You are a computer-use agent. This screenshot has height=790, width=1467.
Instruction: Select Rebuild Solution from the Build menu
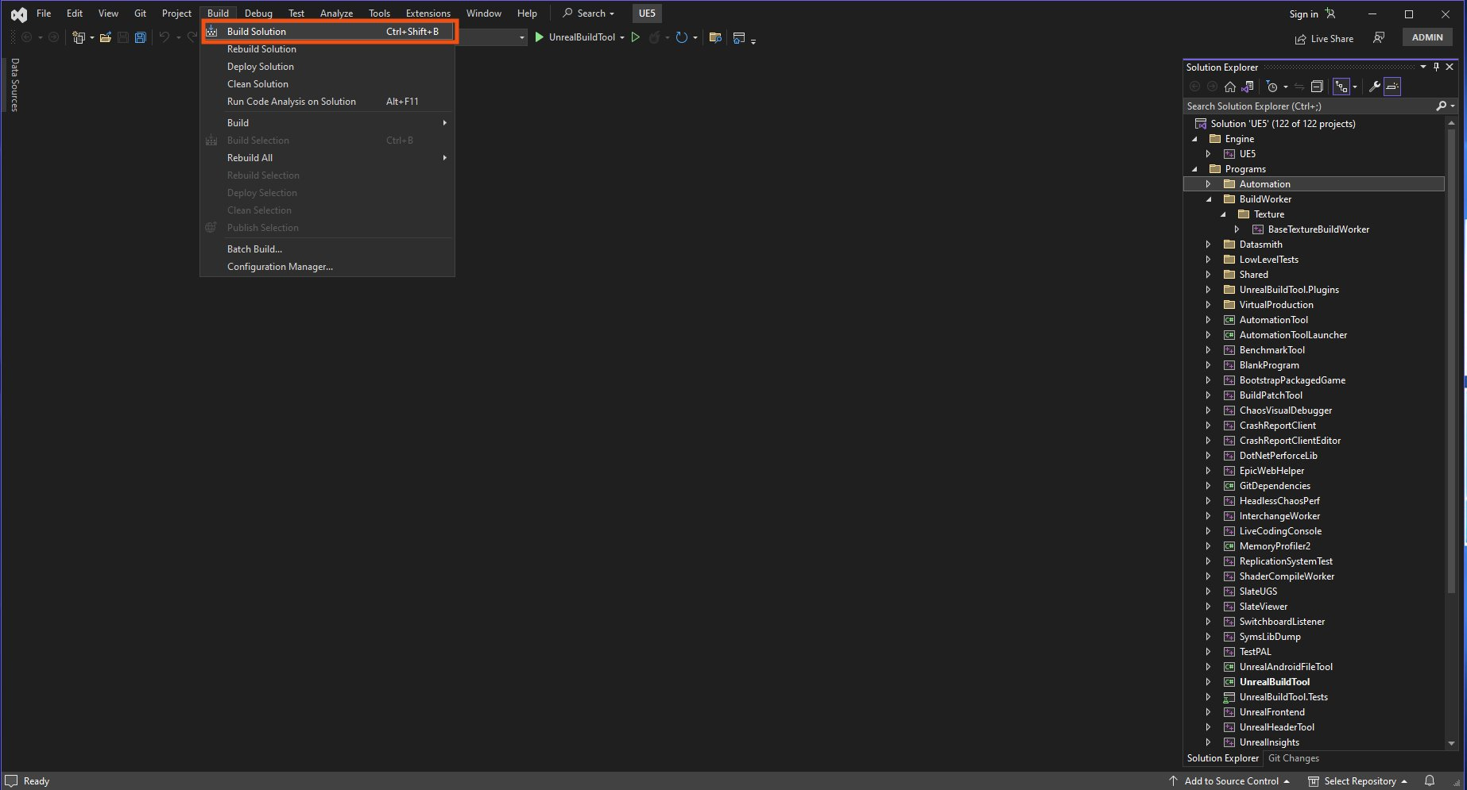coord(327,49)
